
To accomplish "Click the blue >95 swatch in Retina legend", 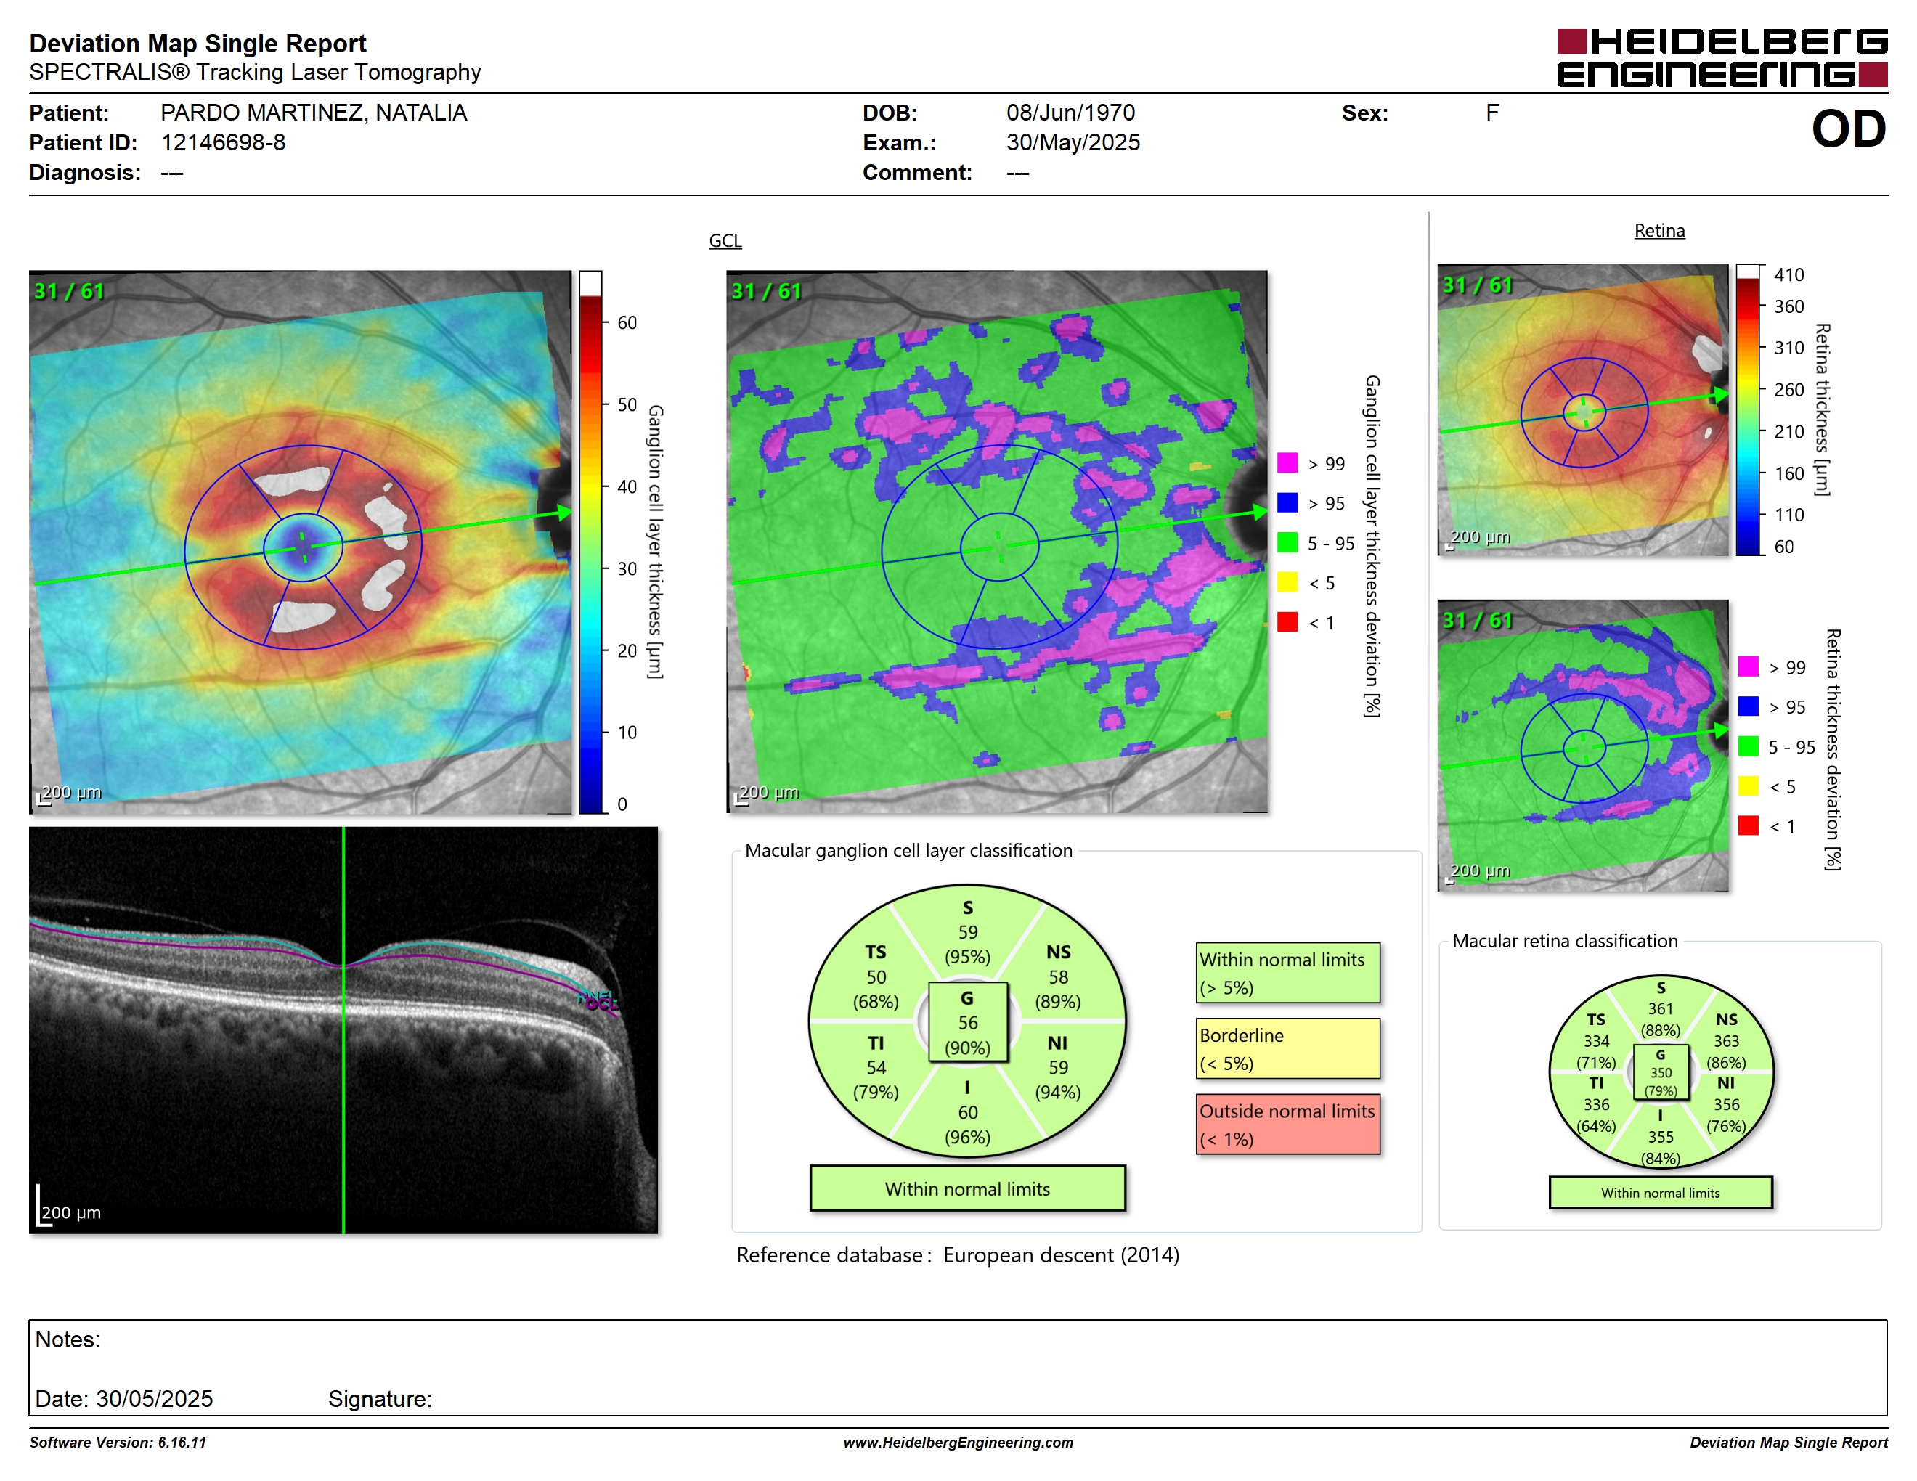I will [x=1748, y=706].
